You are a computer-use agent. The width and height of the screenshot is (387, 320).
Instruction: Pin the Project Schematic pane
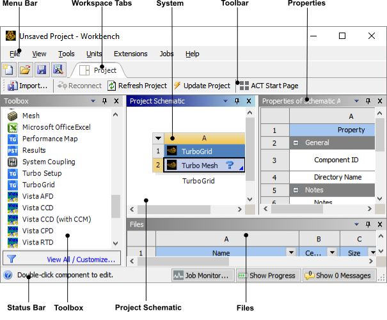coord(237,101)
